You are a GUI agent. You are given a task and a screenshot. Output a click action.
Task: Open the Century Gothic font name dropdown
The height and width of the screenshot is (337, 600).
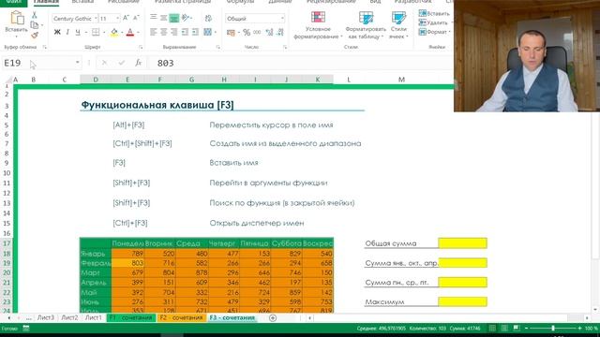(x=96, y=19)
